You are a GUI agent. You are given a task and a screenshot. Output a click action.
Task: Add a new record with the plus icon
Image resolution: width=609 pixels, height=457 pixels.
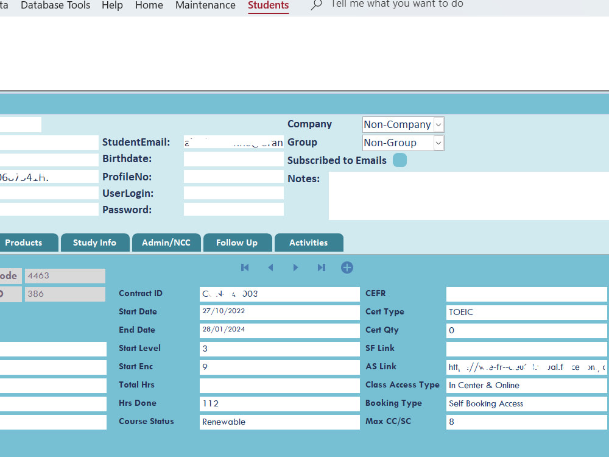[x=347, y=267]
